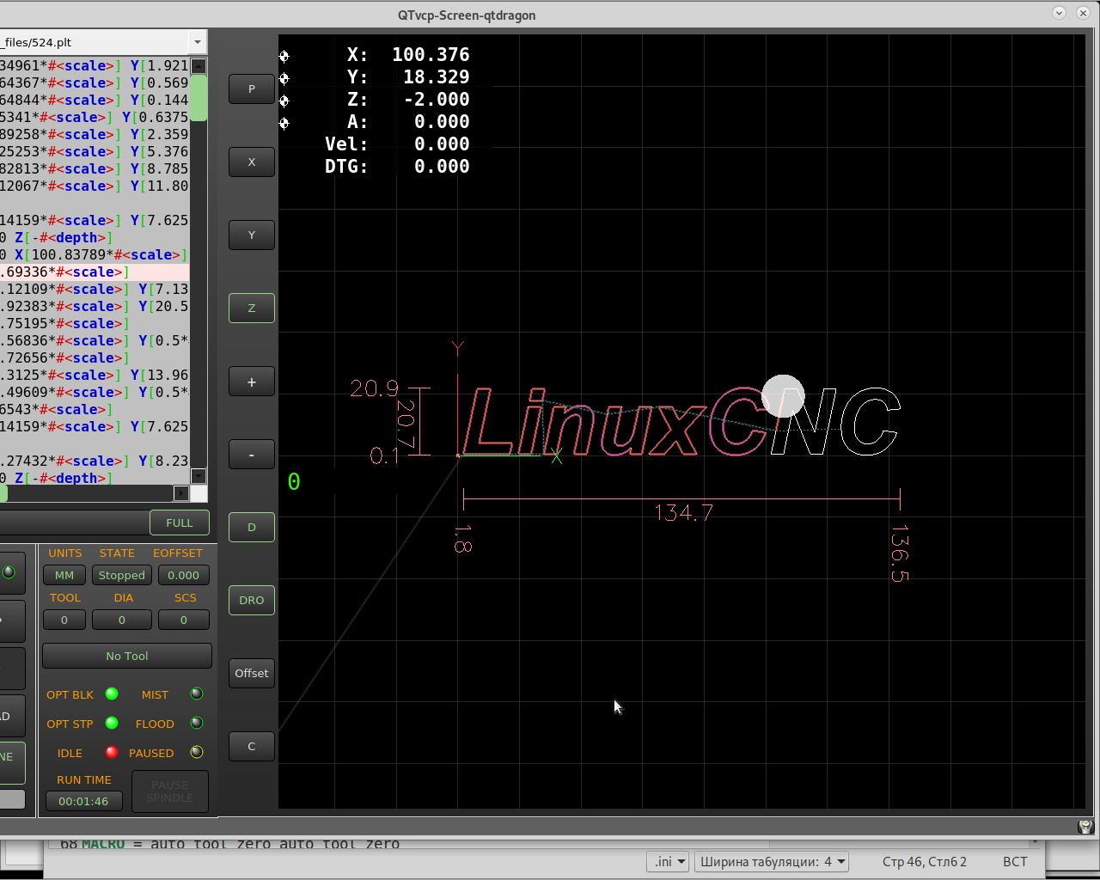Viewport: 1100px width, 880px height.
Task: Click the Stopped state indicator
Action: [122, 575]
